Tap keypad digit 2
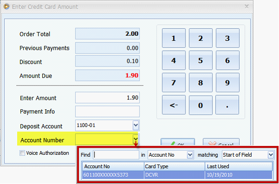Screen dimensions: 279x184 [200, 38]
